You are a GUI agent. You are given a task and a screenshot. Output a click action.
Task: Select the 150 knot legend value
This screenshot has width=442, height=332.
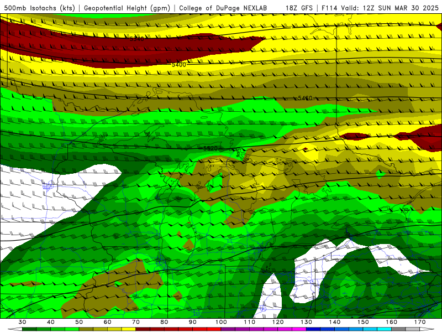click(x=363, y=322)
